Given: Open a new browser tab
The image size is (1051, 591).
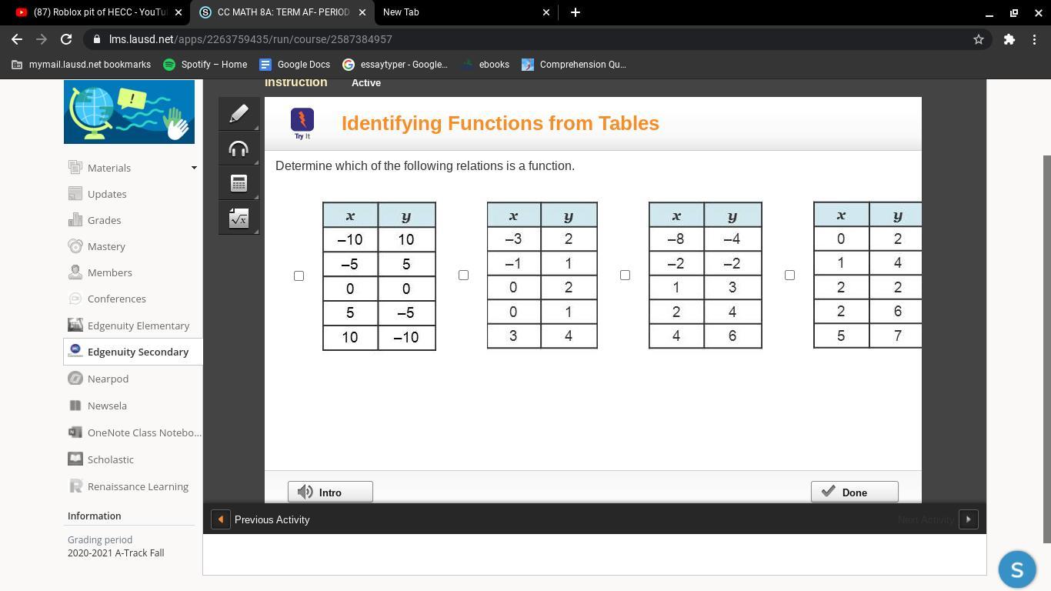Looking at the screenshot, I should point(575,12).
